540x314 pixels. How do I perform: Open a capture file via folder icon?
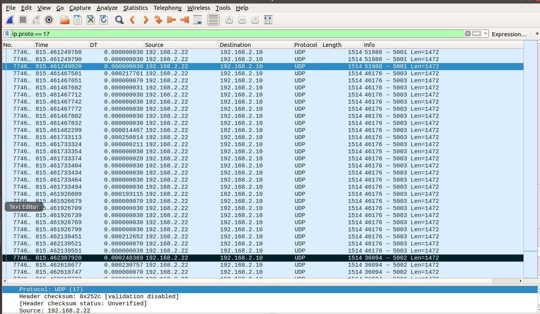tap(64, 20)
